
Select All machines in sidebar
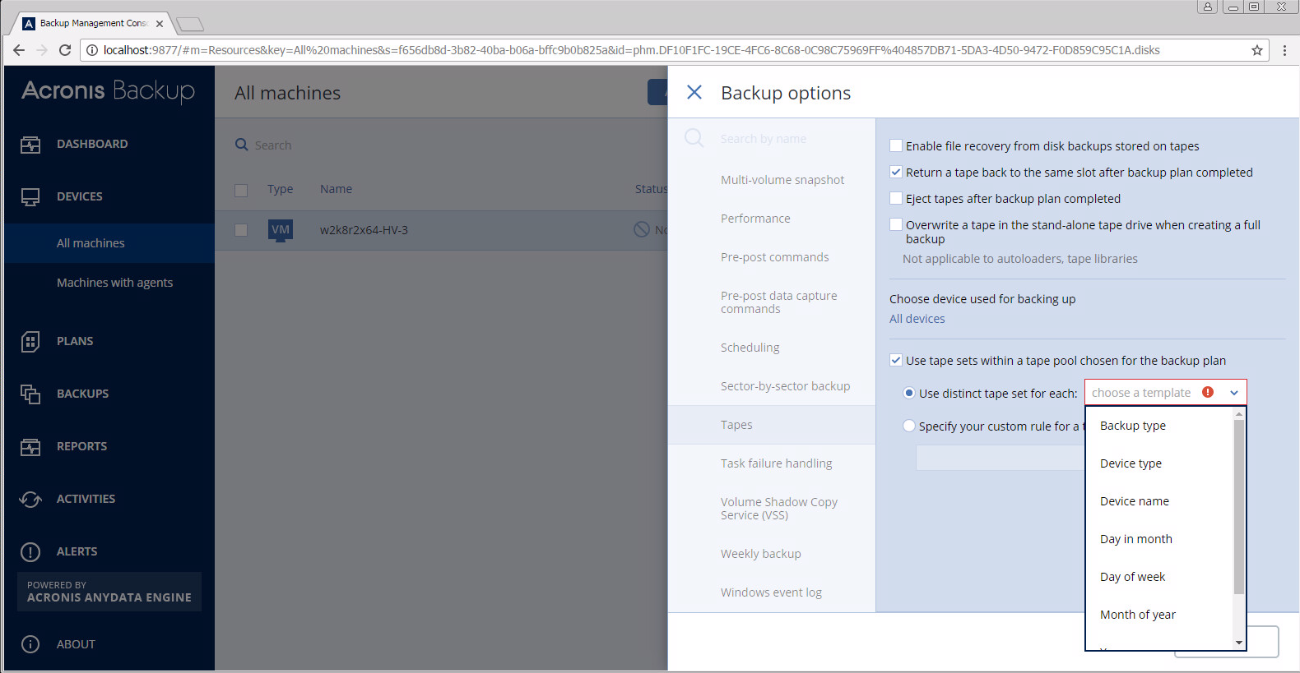click(x=109, y=243)
